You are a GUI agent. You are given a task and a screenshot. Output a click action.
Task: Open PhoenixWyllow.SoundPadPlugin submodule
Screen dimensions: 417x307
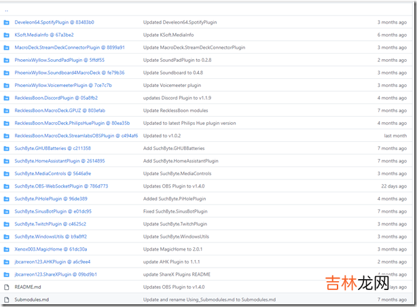pos(59,60)
